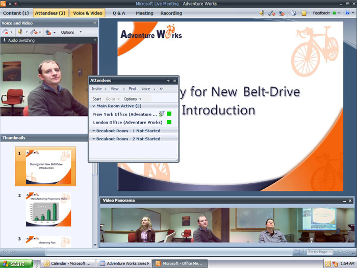Click the red recording dot in the title bar
The width and height of the screenshot is (357, 268).
(16, 4)
